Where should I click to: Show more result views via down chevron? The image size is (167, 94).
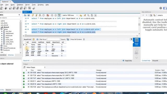[136, 58]
